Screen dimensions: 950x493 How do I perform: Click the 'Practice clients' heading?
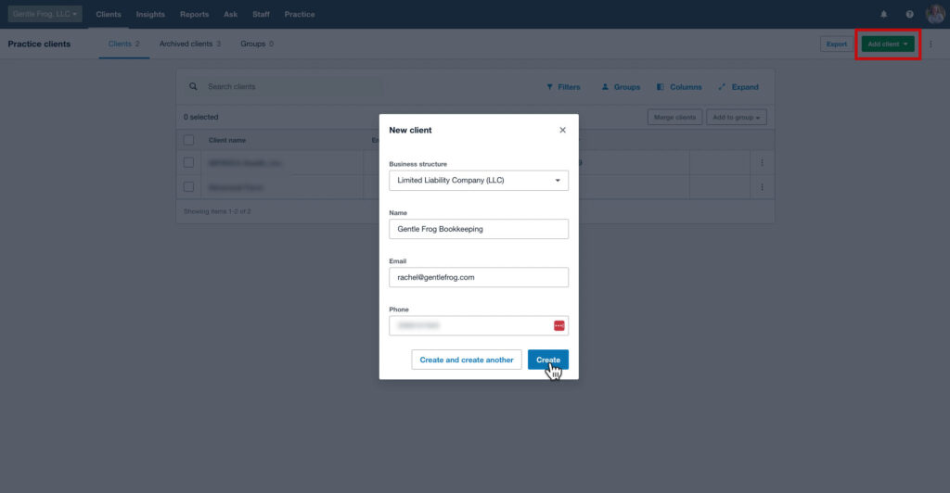click(39, 44)
